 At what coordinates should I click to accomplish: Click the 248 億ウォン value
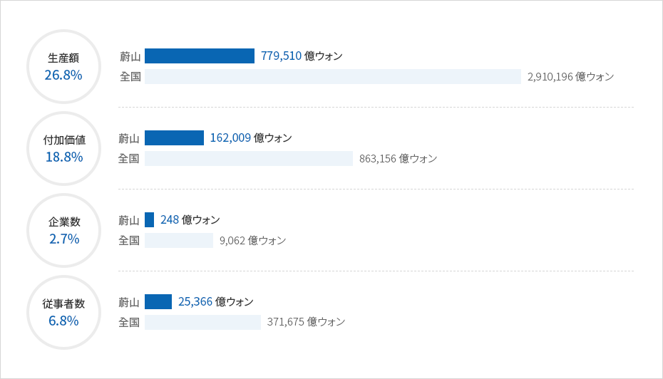click(x=190, y=219)
